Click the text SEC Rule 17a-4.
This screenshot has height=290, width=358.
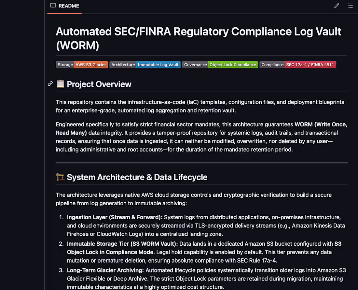click(257, 261)
